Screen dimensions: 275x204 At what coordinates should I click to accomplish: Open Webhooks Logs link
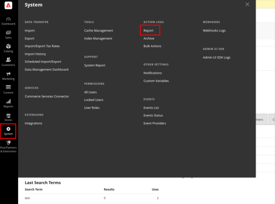coord(214,31)
